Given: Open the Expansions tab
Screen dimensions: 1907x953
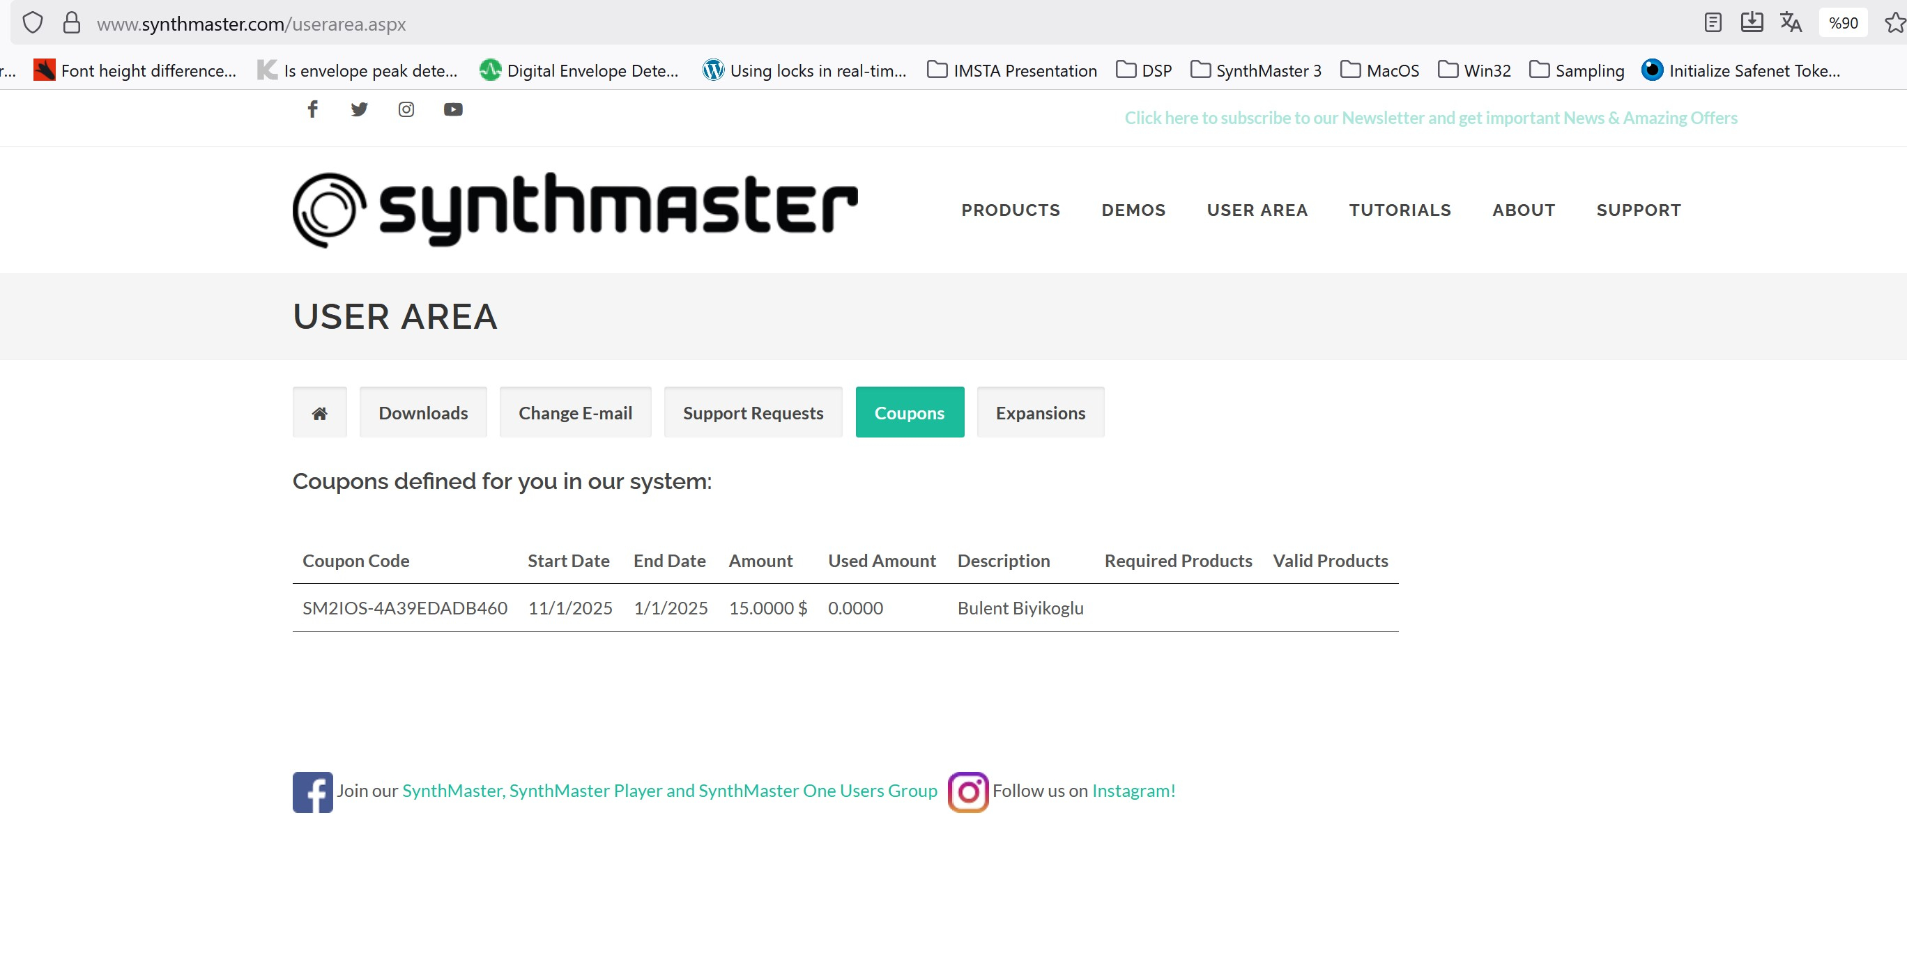Looking at the screenshot, I should tap(1040, 412).
